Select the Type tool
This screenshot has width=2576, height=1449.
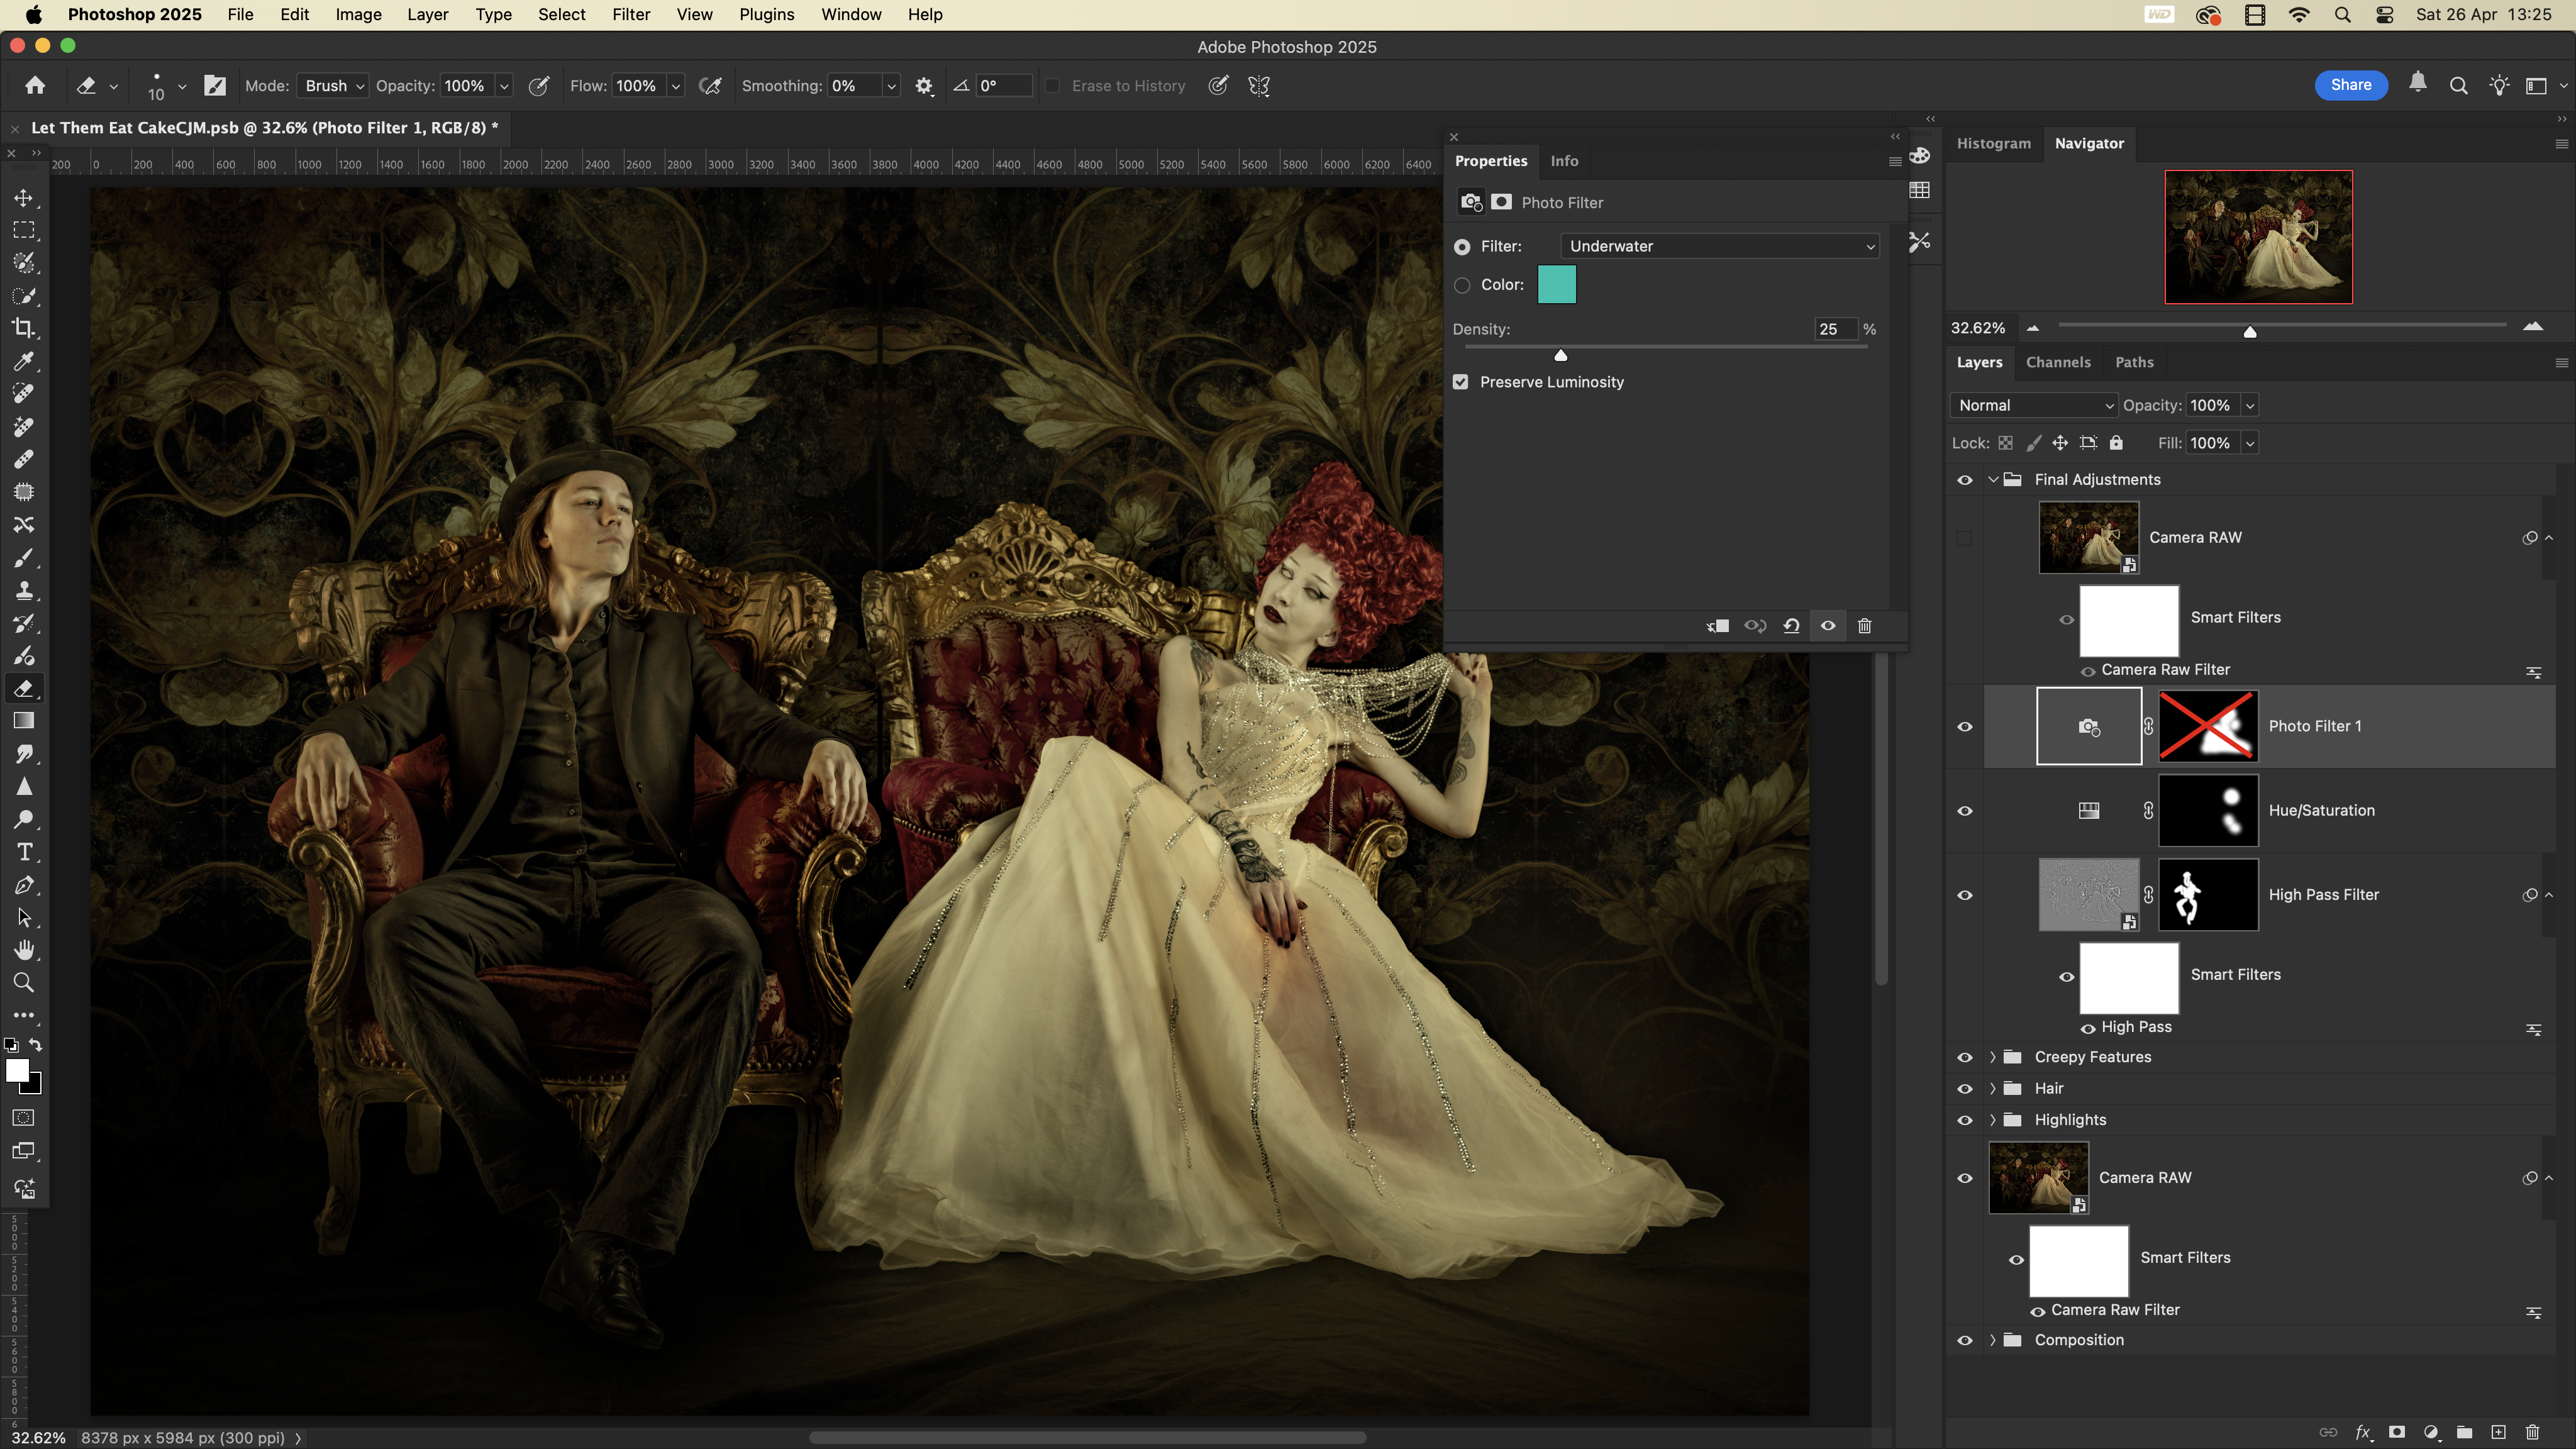coord(24,852)
